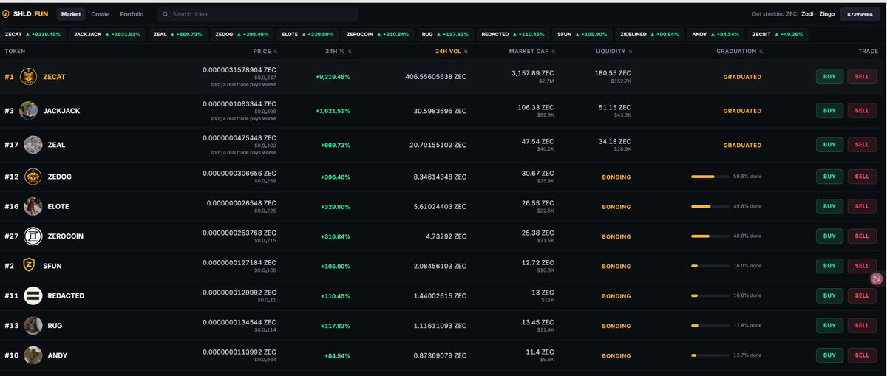
Task: Select the ZEDOG ticker chip
Action: [x=241, y=34]
